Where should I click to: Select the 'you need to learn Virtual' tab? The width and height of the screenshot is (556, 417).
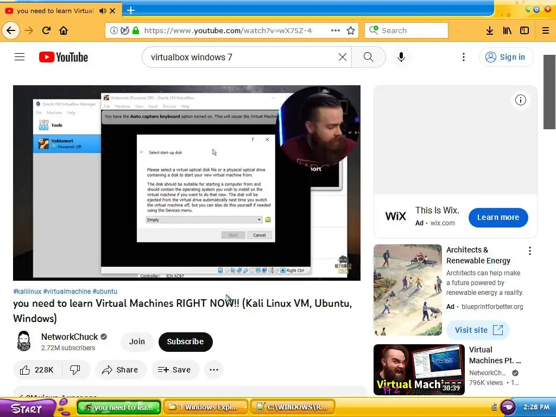click(55, 11)
